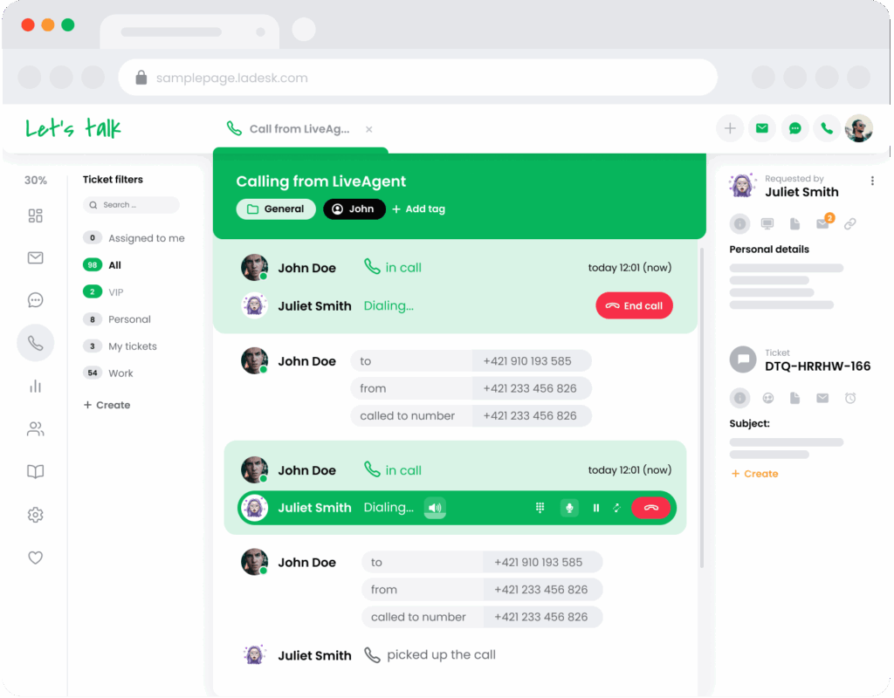Click the conversation vertical scrollbar
The width and height of the screenshot is (894, 698).
tap(701, 407)
